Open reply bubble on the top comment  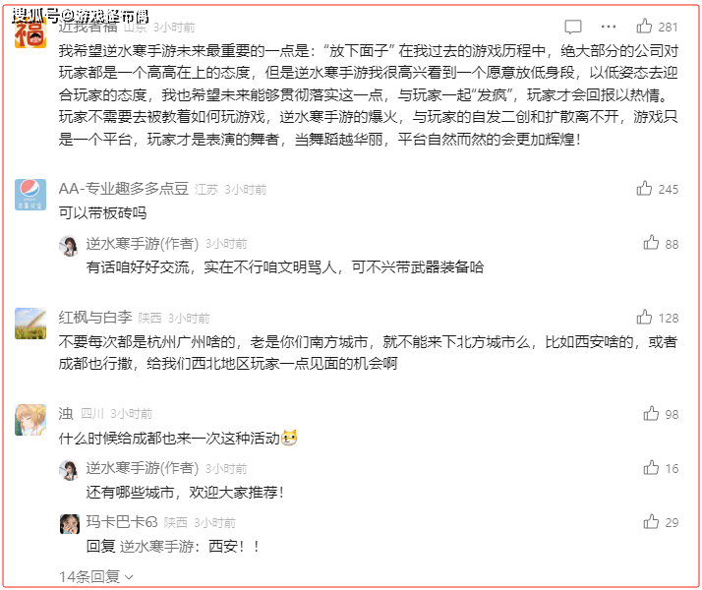coord(573,27)
